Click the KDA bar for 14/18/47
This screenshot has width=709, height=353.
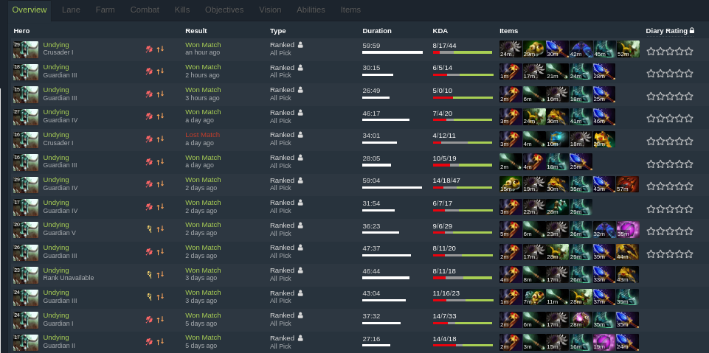463,187
